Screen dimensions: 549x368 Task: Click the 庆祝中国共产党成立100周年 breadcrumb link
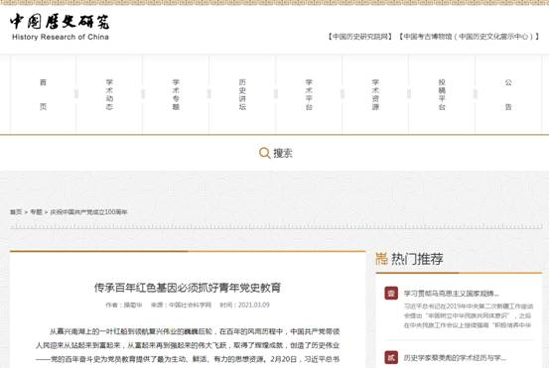point(88,212)
